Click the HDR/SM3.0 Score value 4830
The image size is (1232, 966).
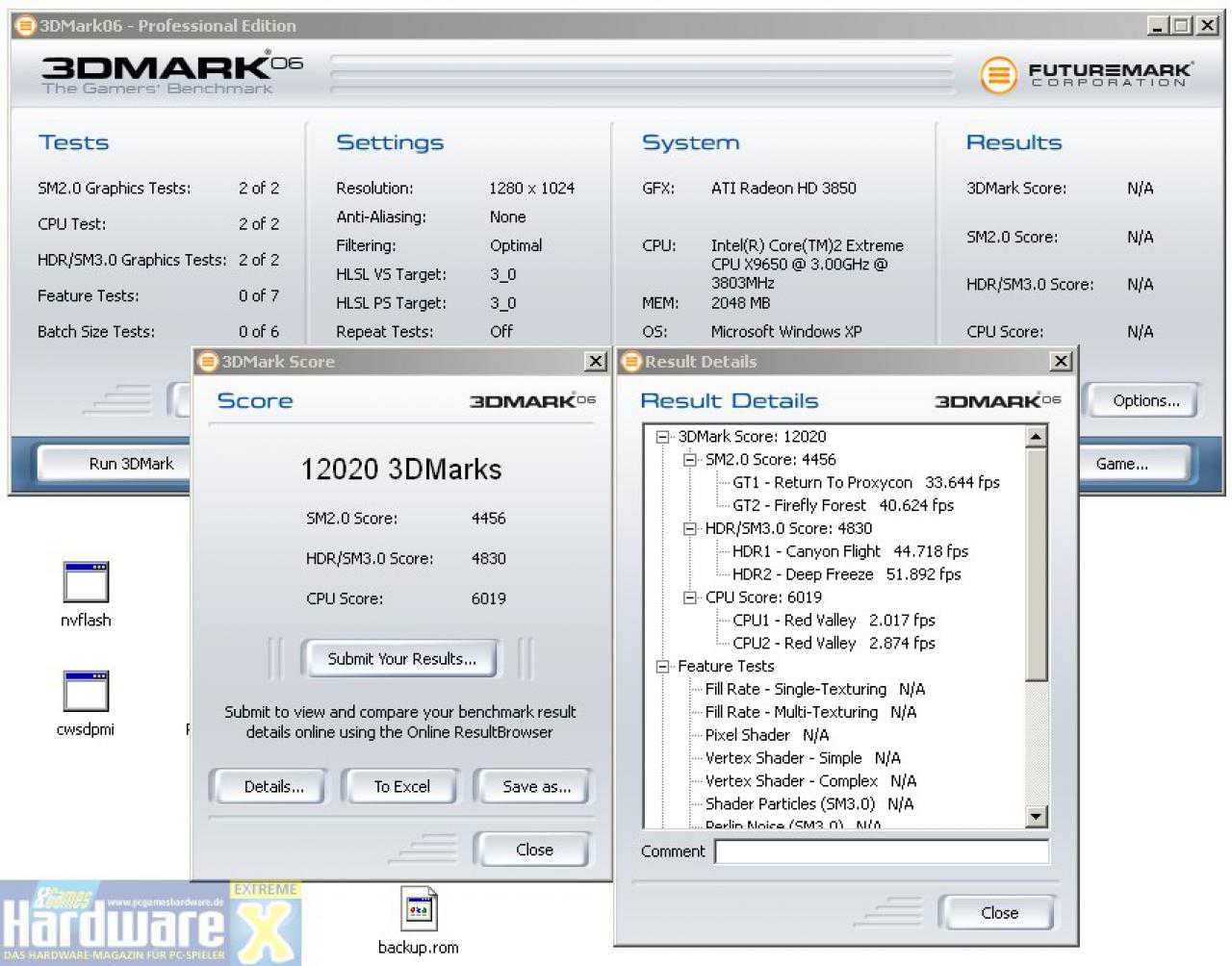[488, 559]
